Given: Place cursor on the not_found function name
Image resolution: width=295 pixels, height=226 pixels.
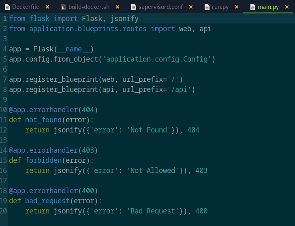Looking at the screenshot, I should click(43, 120).
